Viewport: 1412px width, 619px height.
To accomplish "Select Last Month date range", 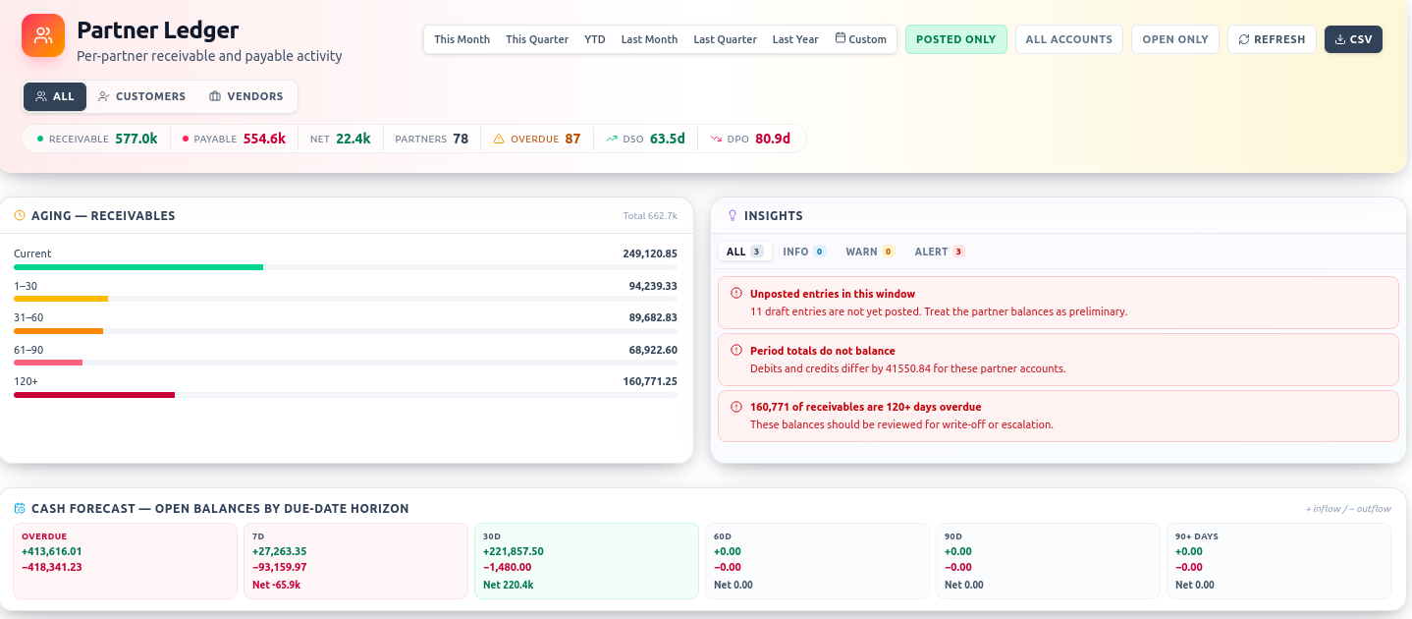I will 649,39.
